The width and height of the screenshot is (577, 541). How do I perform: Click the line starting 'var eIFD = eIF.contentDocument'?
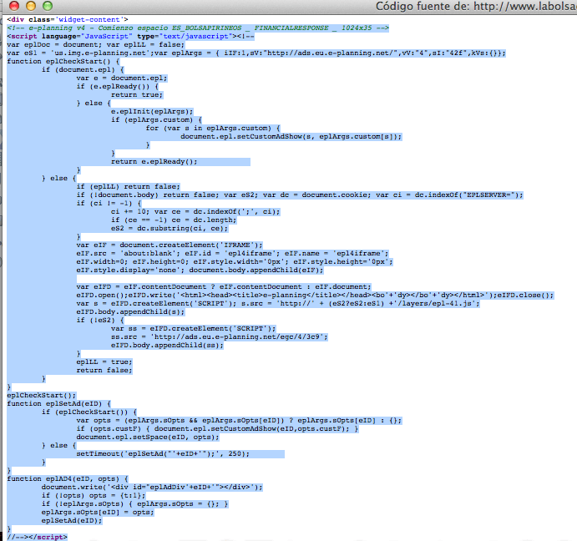click(x=224, y=286)
